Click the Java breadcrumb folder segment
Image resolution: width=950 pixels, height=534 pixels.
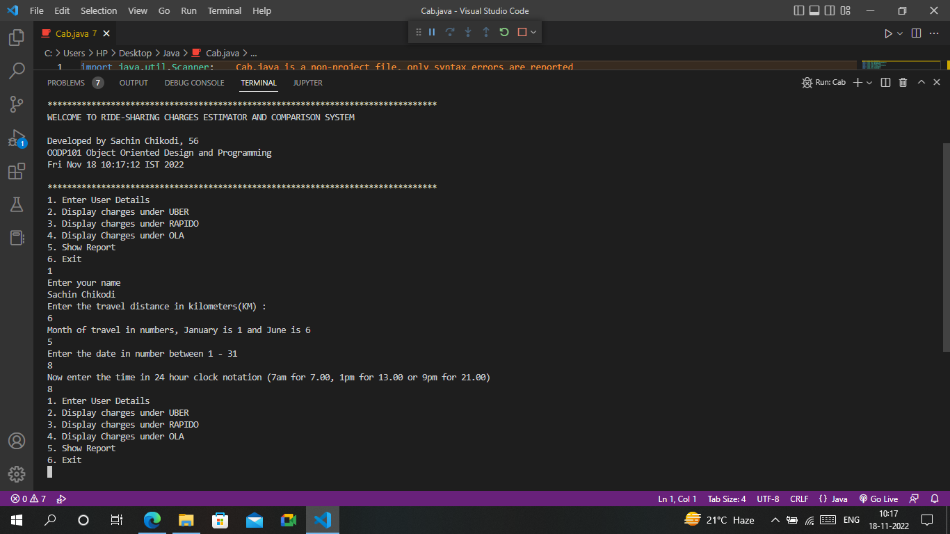(x=171, y=53)
